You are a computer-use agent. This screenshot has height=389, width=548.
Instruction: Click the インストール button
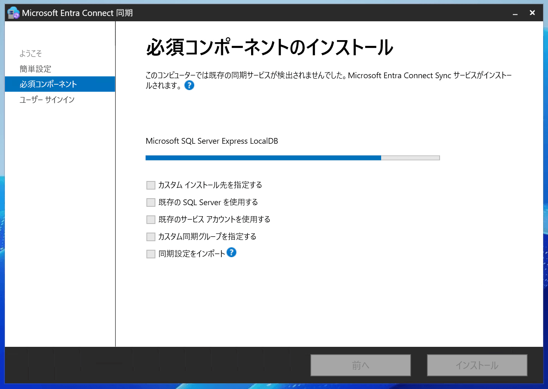click(477, 365)
